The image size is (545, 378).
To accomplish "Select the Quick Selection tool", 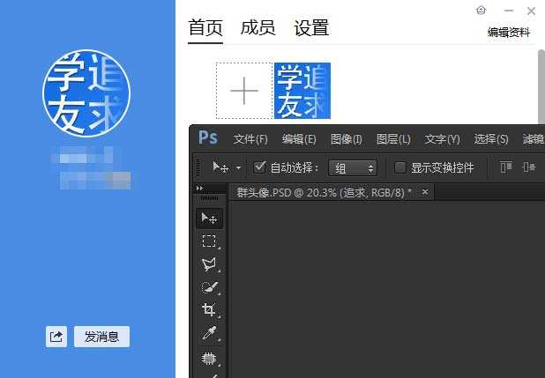I will pos(209,286).
